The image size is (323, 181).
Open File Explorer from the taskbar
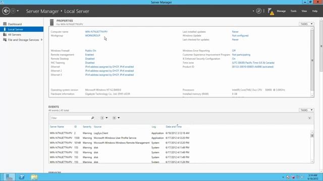(x=34, y=177)
